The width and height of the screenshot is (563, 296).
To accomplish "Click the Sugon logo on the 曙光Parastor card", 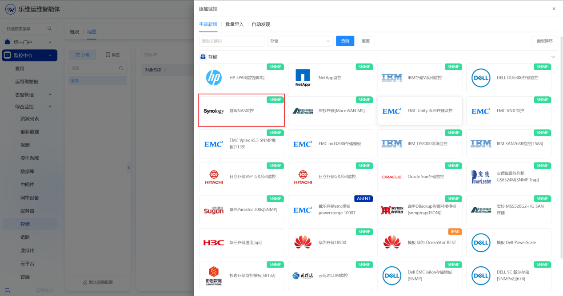I will (x=214, y=210).
